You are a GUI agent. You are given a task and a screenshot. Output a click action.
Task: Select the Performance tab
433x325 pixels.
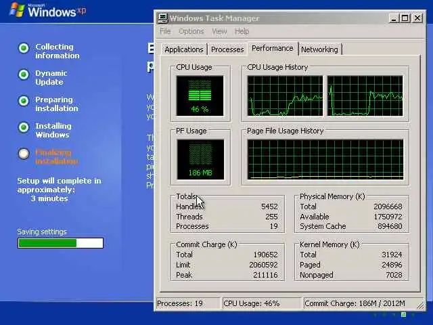[x=273, y=48]
